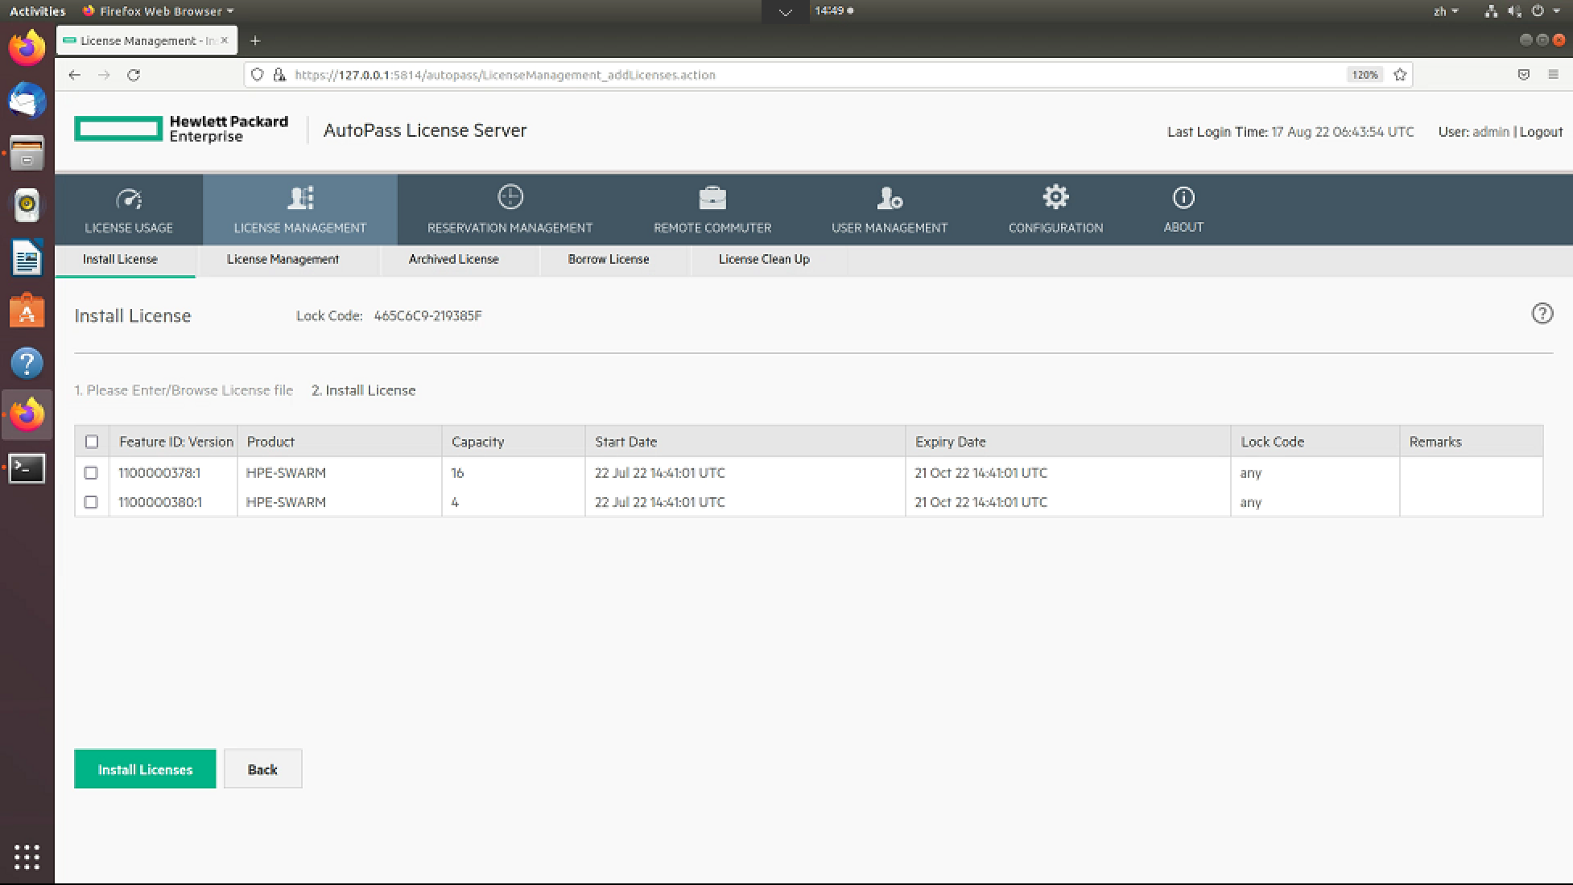This screenshot has width=1573, height=885.
Task: Tick the select-all checkbox in the table header
Action: coord(92,442)
